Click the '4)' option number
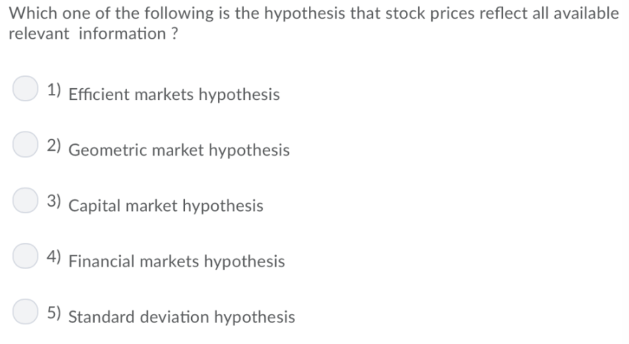 point(54,257)
